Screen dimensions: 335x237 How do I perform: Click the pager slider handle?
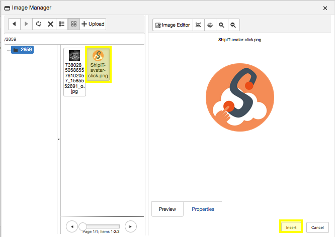[82, 226]
